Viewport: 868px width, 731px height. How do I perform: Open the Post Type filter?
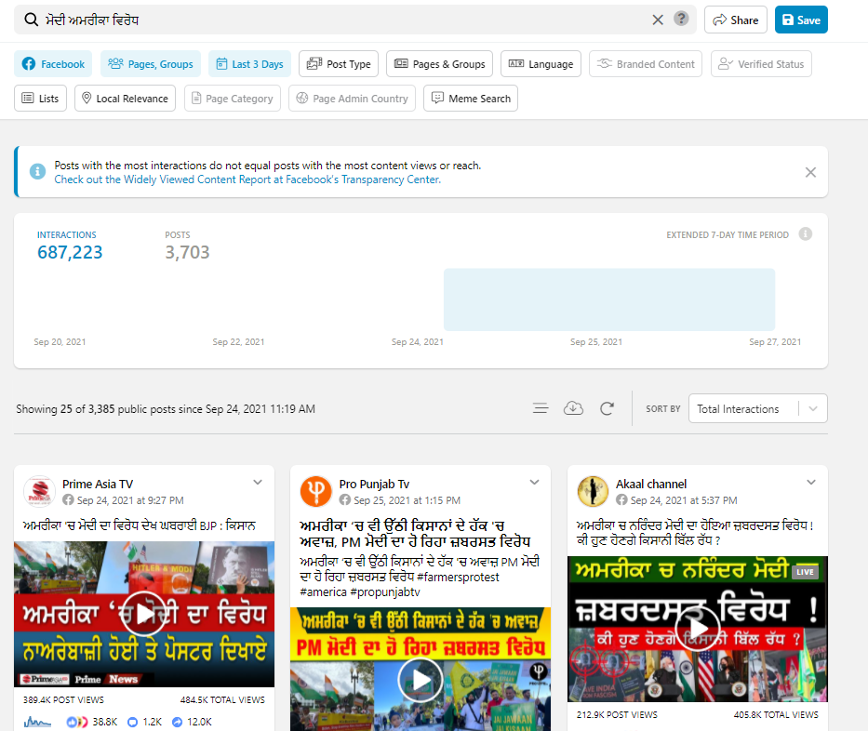tap(340, 64)
